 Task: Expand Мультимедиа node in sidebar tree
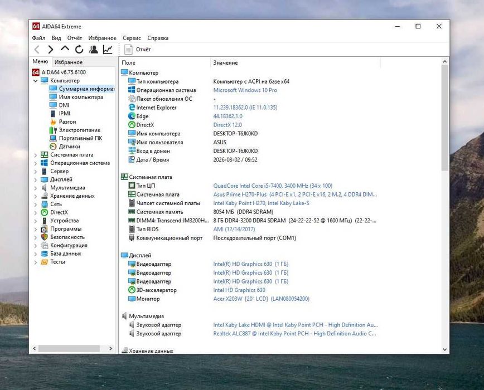pos(35,188)
